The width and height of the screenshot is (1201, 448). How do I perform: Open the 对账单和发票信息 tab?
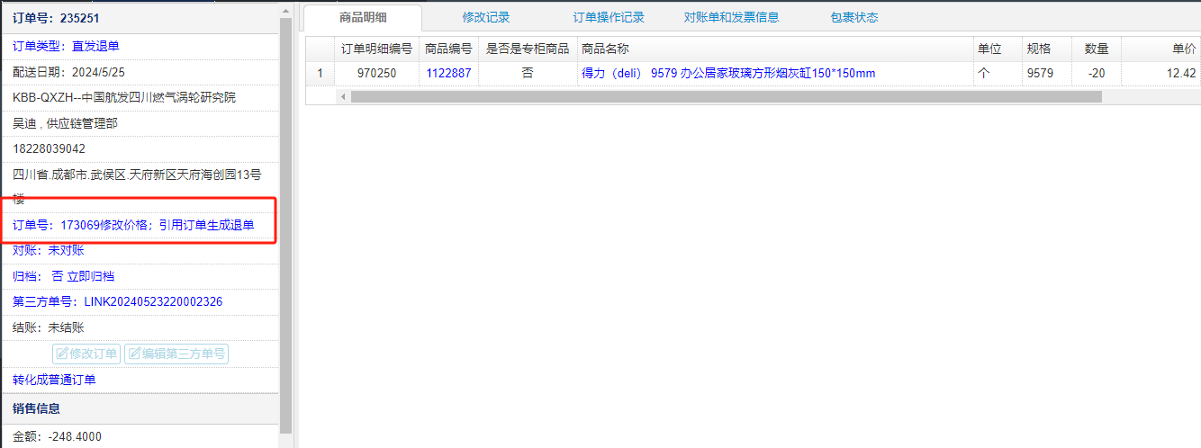[731, 17]
